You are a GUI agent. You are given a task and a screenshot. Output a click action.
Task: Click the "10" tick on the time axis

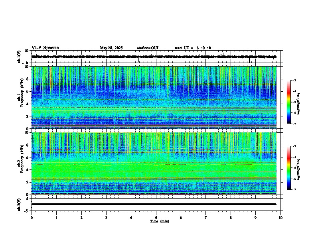[280, 218]
